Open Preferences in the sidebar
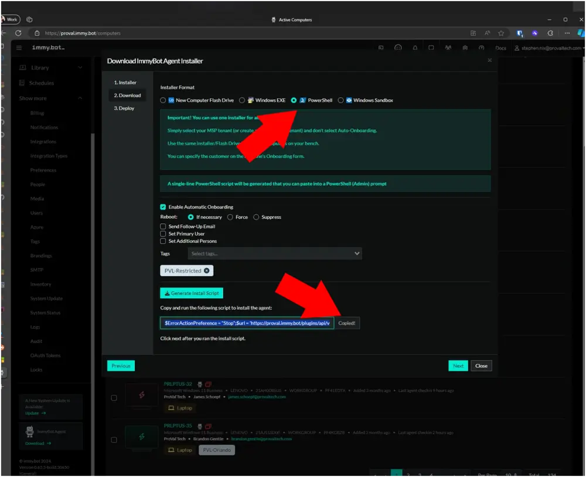586x477 pixels. [x=43, y=170]
